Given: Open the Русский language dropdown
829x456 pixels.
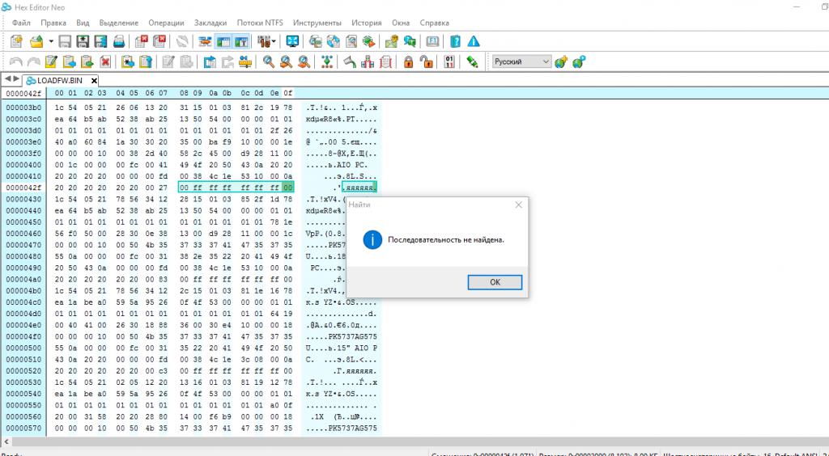Looking at the screenshot, I should click(x=521, y=61).
